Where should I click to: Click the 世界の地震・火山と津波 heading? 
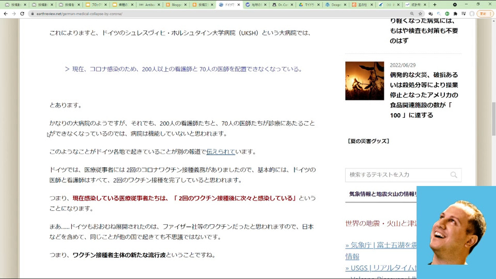381,223
